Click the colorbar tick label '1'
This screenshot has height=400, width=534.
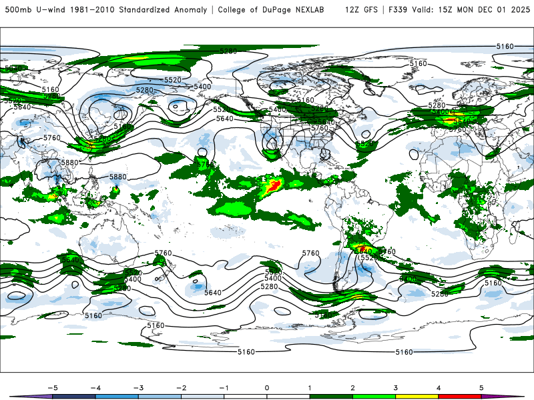[310, 388]
